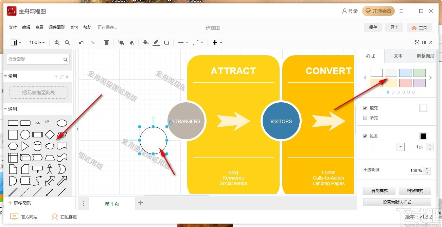Toggle the 填充 fill checkbox
This screenshot has height=227, width=442.
point(365,108)
